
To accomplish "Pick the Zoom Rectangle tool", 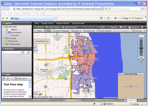I will click(x=61, y=31).
